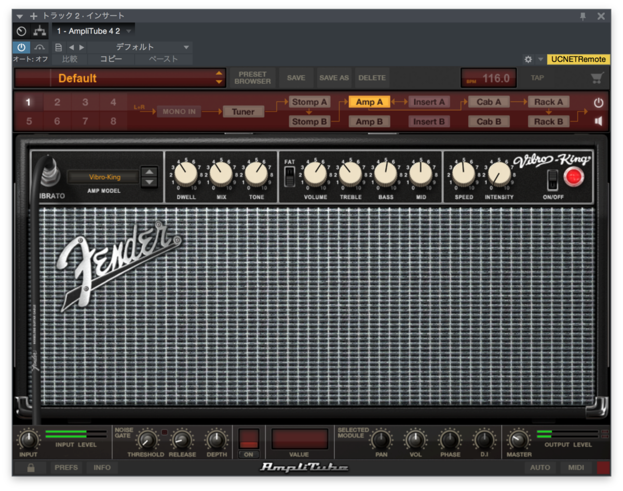The height and width of the screenshot is (491, 623).
Task: Select preset slot 8
Action: coord(113,122)
